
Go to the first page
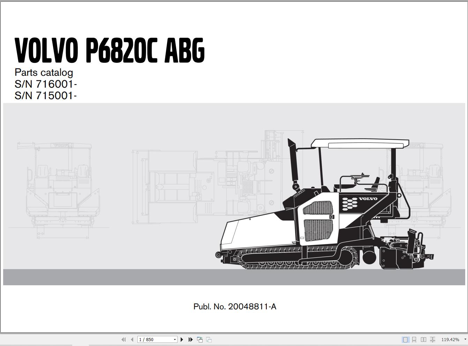(123, 339)
